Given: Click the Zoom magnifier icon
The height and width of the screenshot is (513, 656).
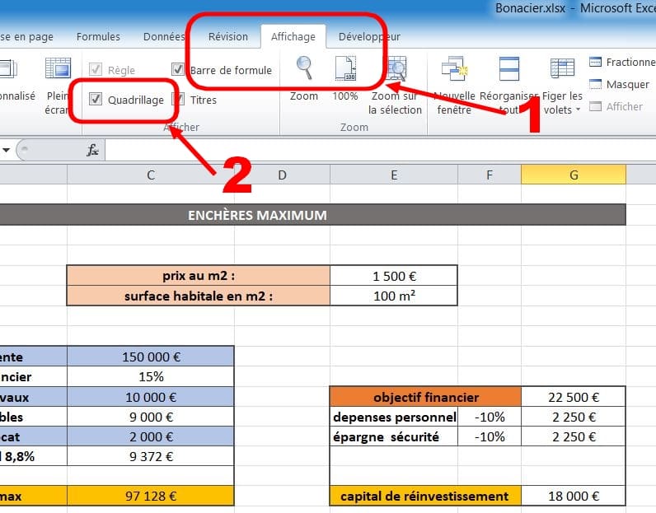Looking at the screenshot, I should point(304,68).
